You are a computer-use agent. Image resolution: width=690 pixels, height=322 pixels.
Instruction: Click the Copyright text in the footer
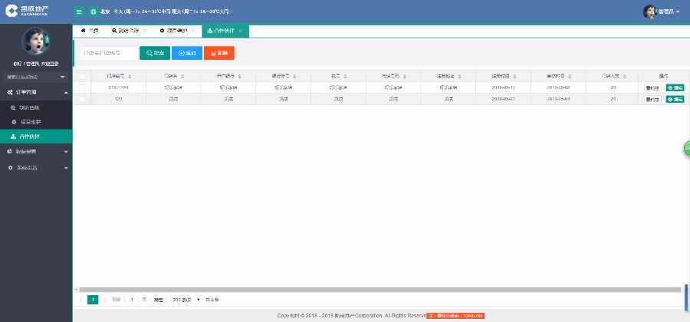352,316
